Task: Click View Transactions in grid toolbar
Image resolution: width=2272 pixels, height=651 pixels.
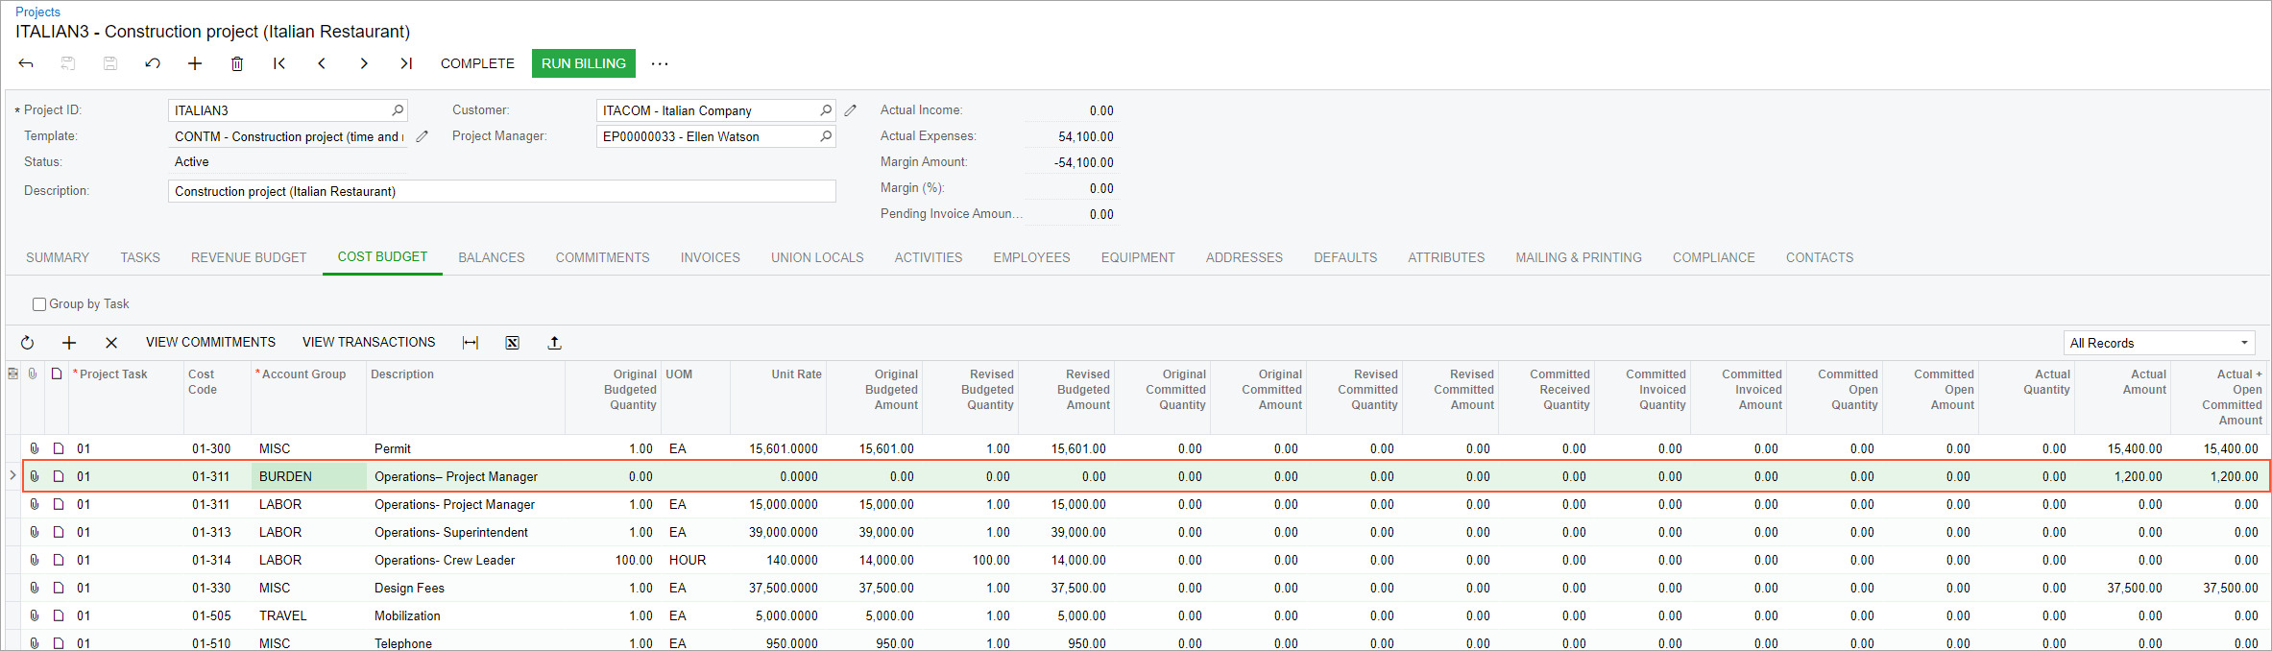Action: click(369, 343)
